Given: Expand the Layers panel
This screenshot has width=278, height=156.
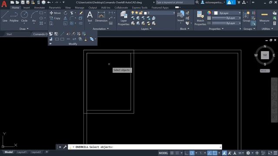Looking at the screenshot, I should [146, 29].
